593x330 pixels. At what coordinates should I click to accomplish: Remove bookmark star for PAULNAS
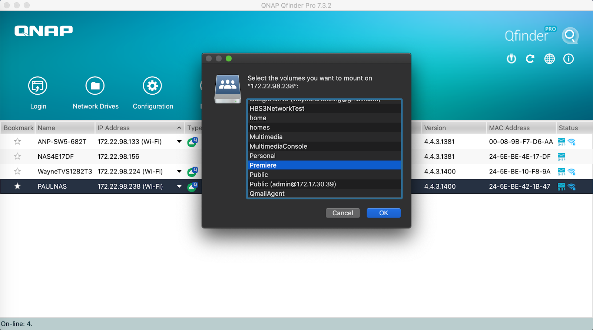[17, 186]
